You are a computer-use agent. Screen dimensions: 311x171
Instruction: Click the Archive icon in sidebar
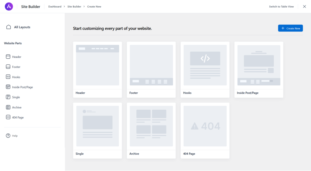point(8,107)
